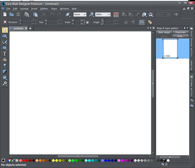Open the zoom percentage 100% dropdown
Screen dimensions: 195x168
point(108,15)
